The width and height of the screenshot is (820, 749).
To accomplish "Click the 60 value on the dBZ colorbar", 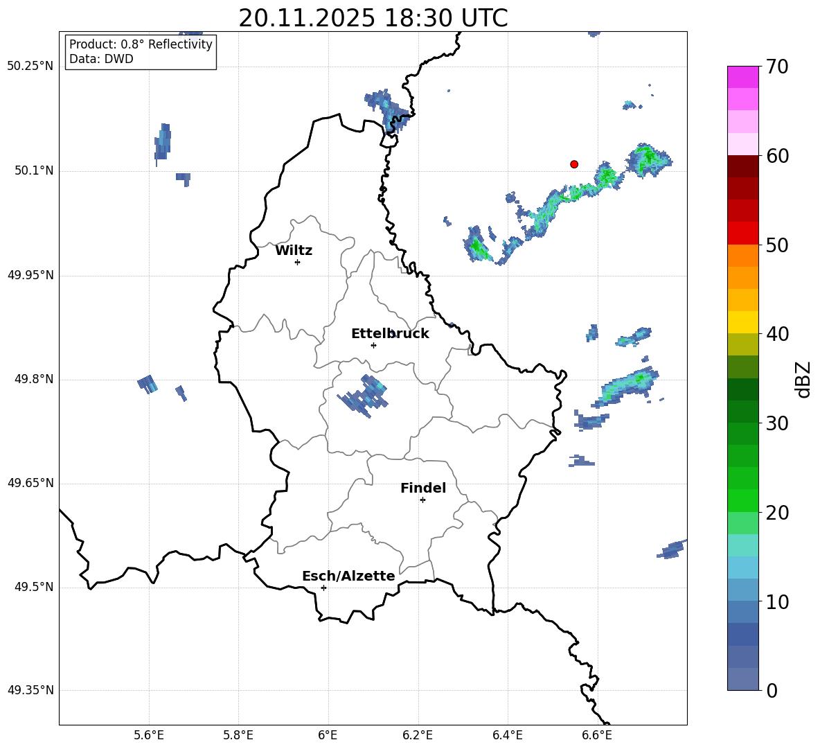I will pos(777,156).
